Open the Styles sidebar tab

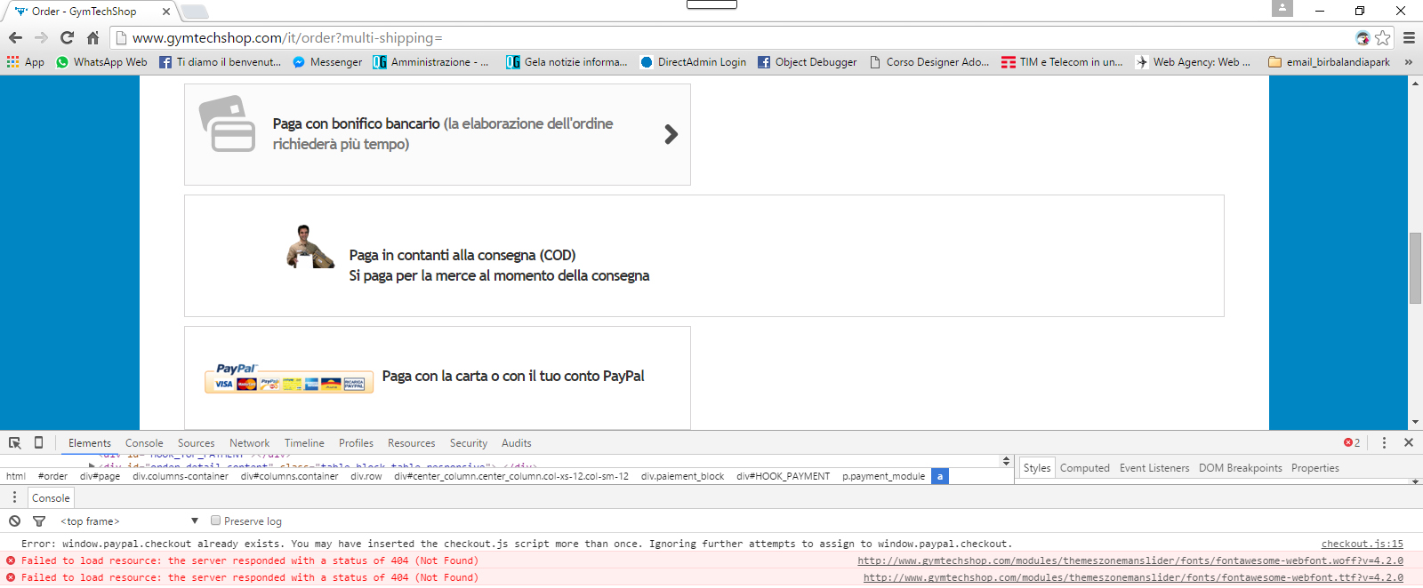(x=1037, y=468)
